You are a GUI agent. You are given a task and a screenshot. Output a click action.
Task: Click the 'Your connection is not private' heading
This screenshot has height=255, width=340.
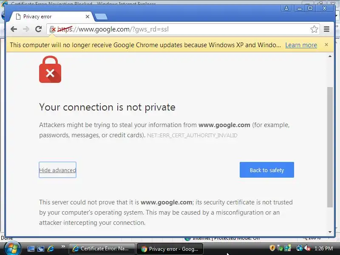[107, 107]
